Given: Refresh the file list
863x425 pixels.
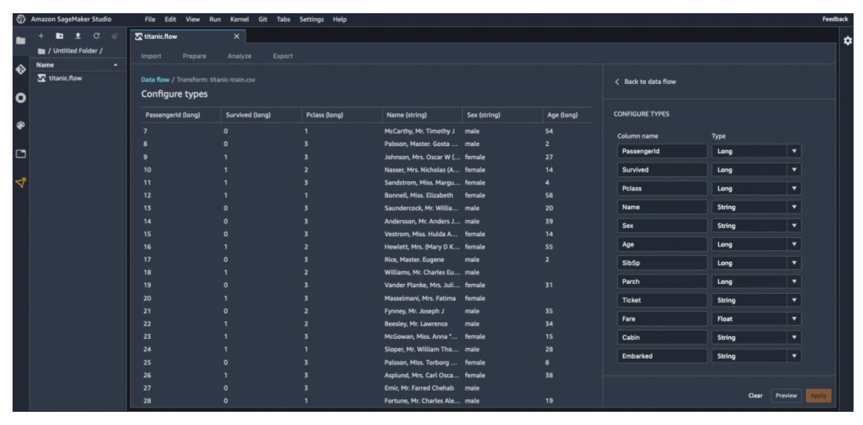Looking at the screenshot, I should (x=96, y=36).
